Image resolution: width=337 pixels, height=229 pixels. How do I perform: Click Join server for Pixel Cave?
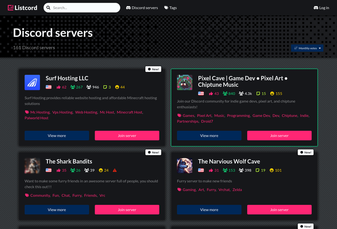click(x=280, y=135)
